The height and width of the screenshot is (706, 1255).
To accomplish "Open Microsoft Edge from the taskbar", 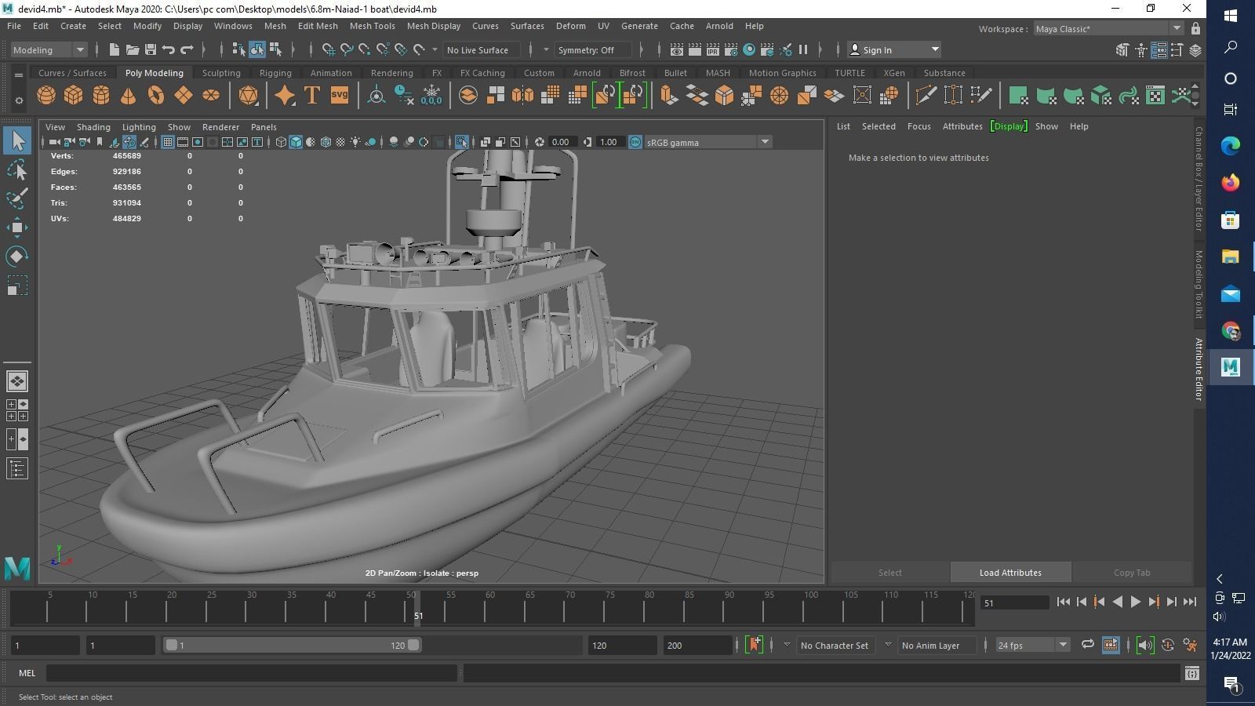I will pyautogui.click(x=1230, y=144).
